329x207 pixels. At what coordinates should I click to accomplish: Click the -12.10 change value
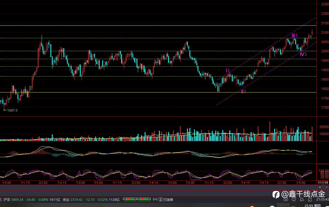click(x=89, y=200)
